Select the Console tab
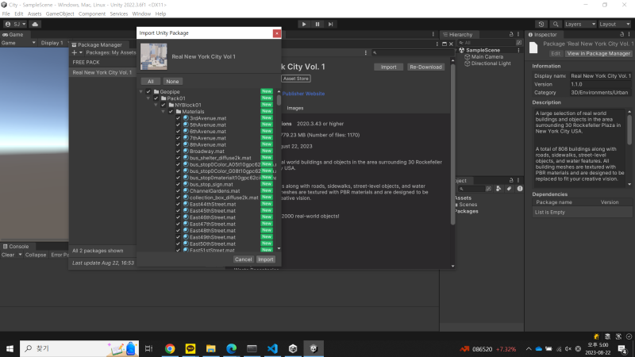635x357 pixels. (16, 246)
